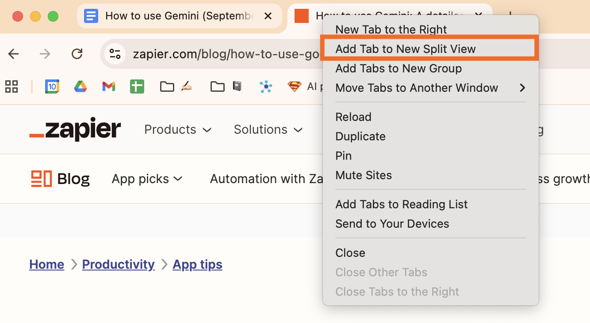Open the site permissions icon in address bar

[x=115, y=54]
